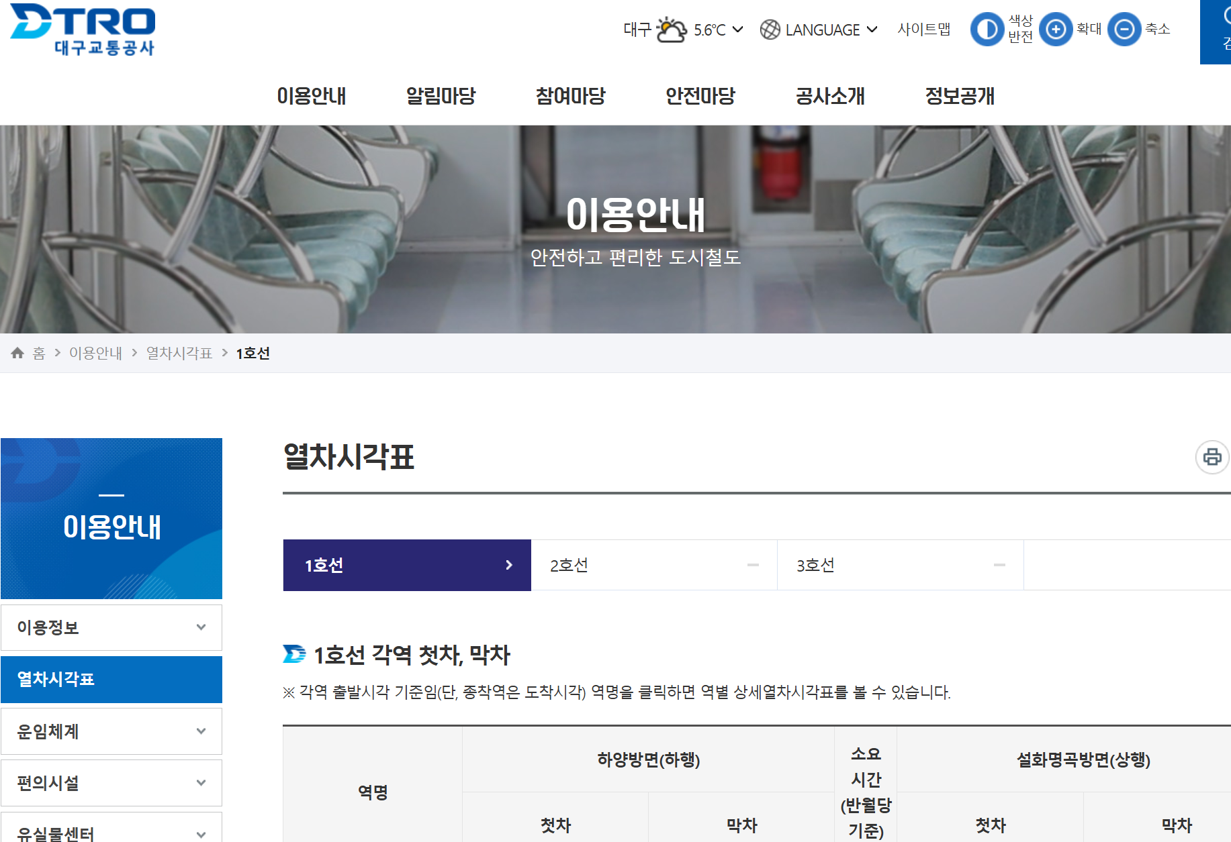This screenshot has height=842, width=1231.
Task: Expand the 이용정보 sidebar section
Action: coord(111,627)
